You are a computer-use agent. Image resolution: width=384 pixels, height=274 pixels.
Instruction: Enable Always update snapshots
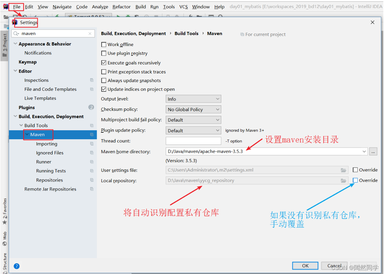pos(104,80)
